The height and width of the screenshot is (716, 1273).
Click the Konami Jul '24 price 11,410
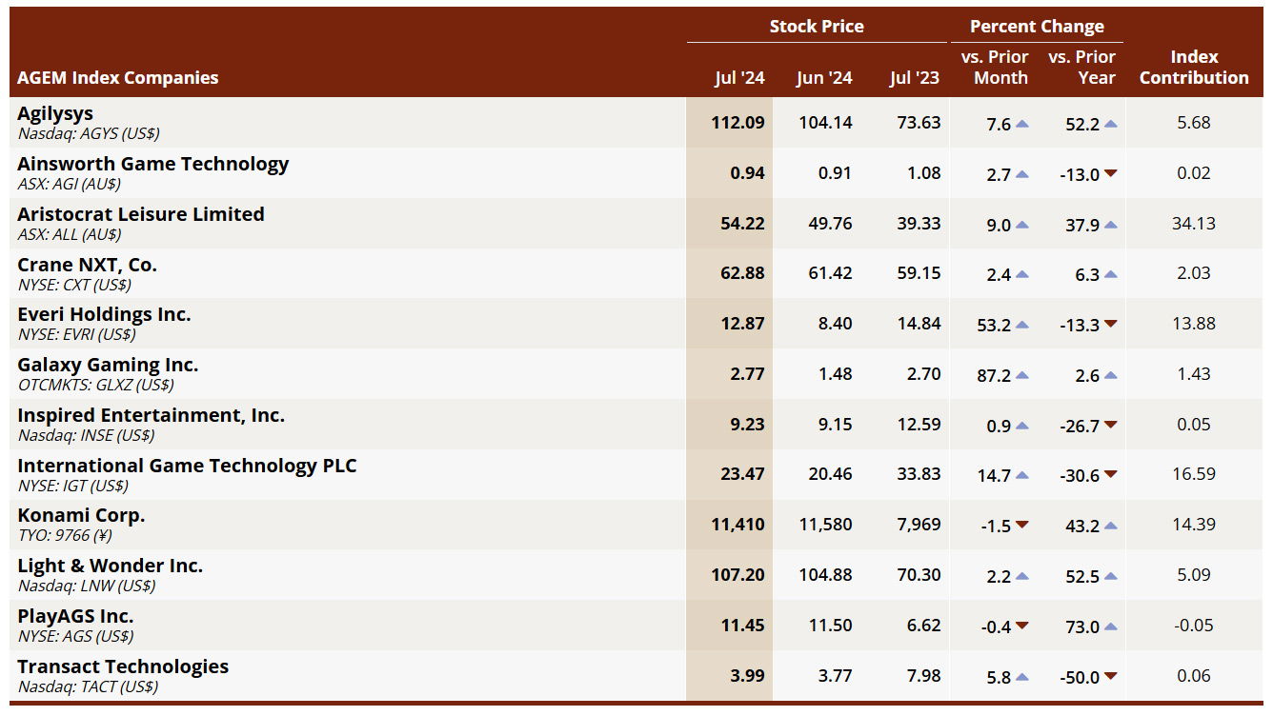(x=738, y=525)
